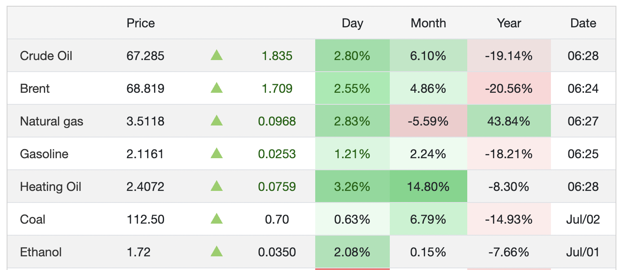The height and width of the screenshot is (270, 623).
Task: Open the Natural gas commodity link
Action: (x=51, y=121)
